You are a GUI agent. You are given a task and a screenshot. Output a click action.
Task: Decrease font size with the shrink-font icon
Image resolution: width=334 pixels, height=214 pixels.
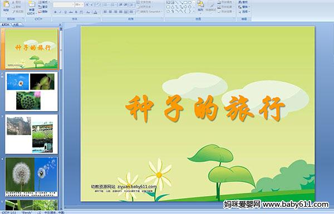pos(92,4)
